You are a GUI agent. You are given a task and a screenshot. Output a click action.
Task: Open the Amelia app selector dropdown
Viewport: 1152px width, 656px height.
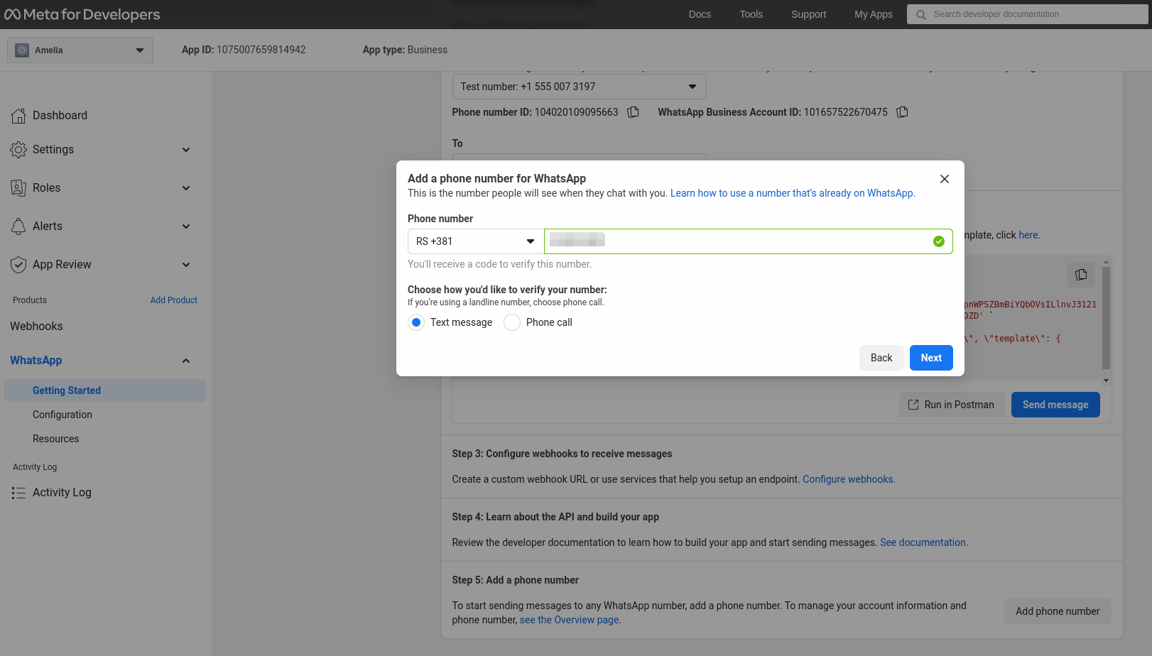pos(80,50)
